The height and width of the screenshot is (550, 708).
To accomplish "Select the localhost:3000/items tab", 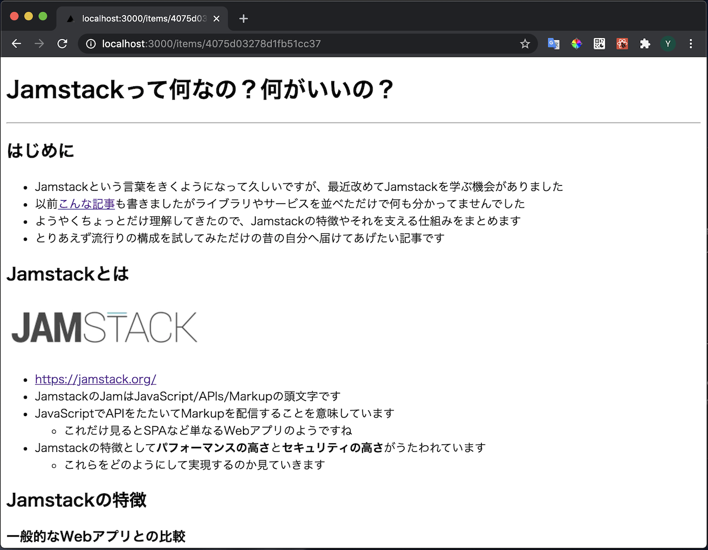I will click(x=143, y=18).
